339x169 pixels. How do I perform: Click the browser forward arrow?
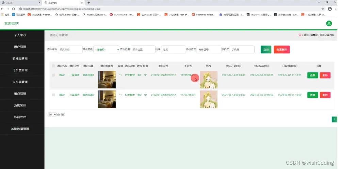8,9
